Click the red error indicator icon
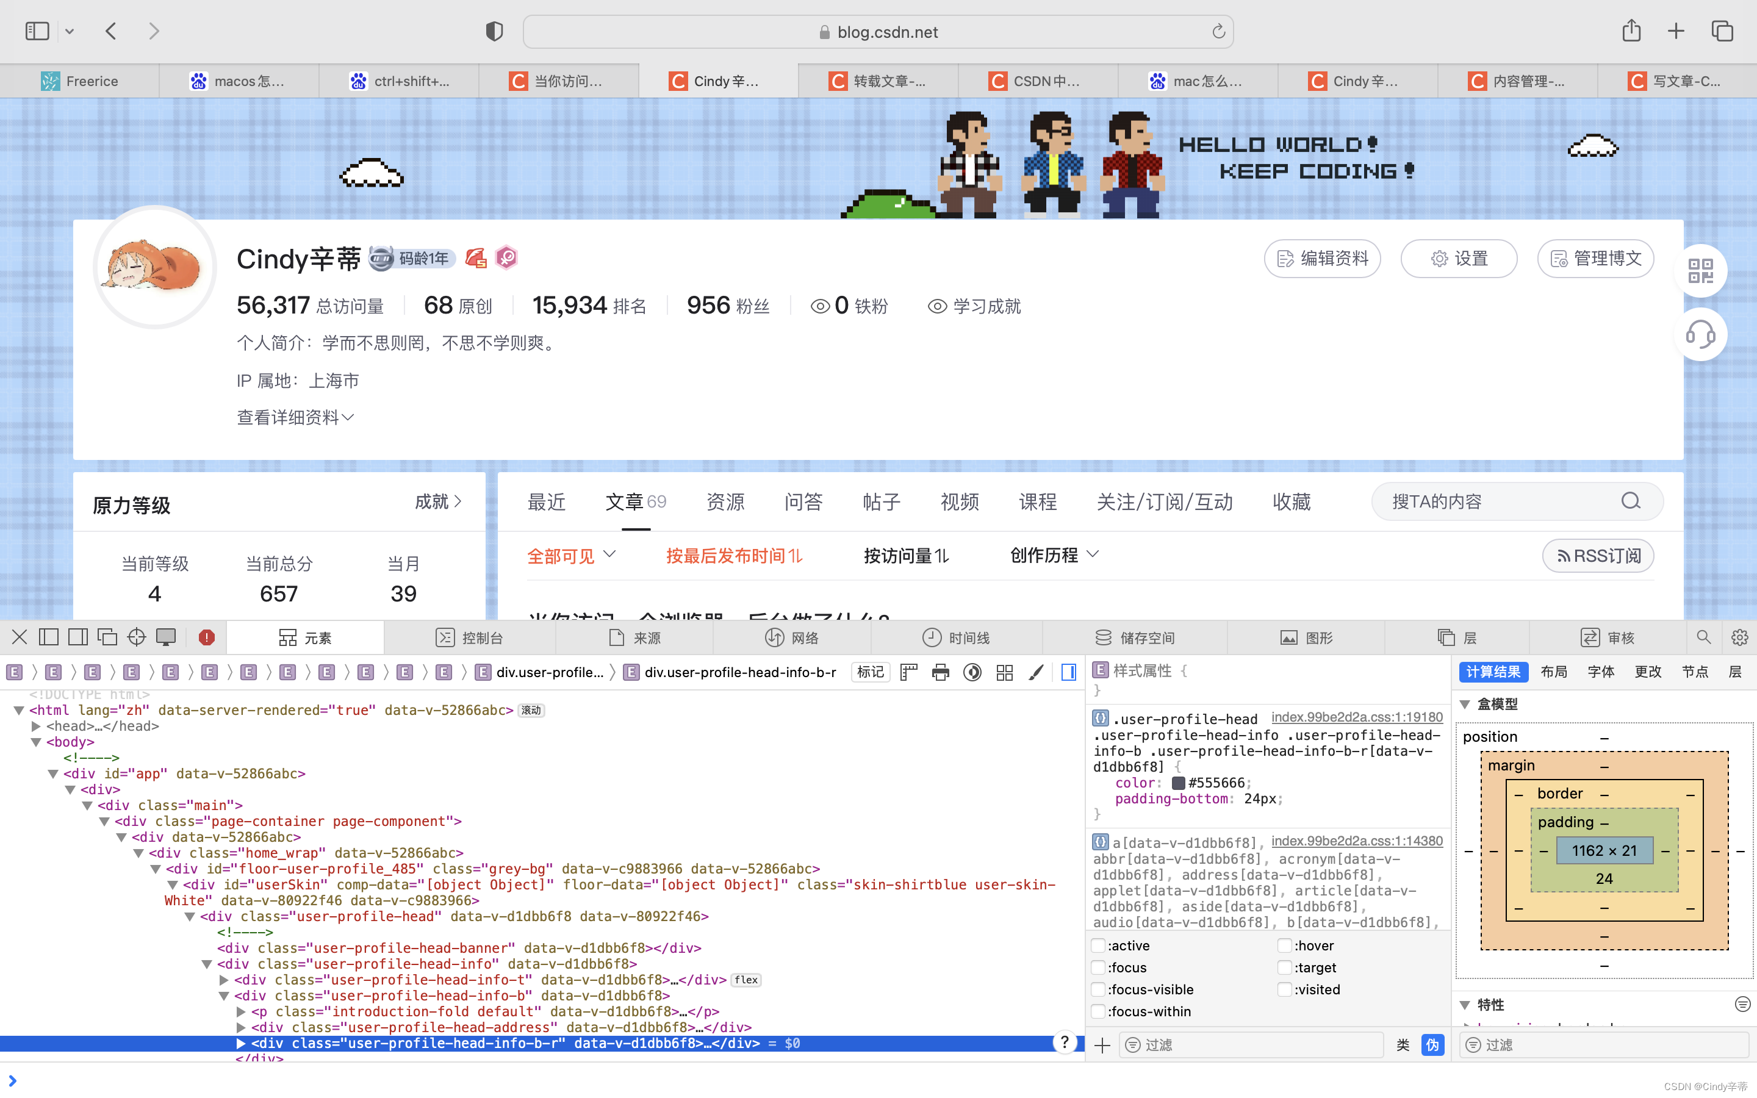The image size is (1757, 1098). pyautogui.click(x=207, y=637)
